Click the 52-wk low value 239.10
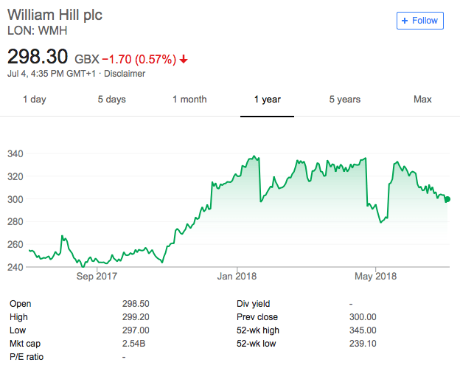Screen dimensions: 460x371 tap(363, 344)
